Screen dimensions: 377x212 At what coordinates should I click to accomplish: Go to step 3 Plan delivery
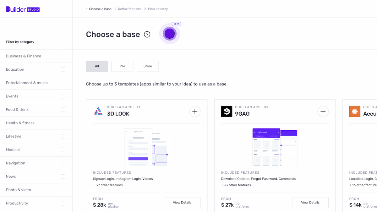[156, 9]
